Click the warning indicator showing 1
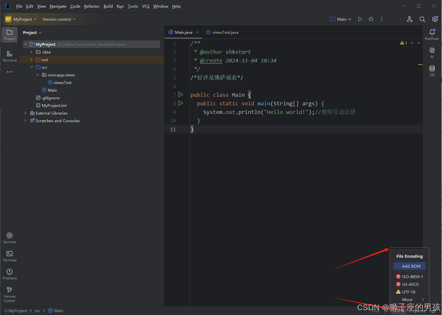The height and width of the screenshot is (315, 442). click(404, 43)
